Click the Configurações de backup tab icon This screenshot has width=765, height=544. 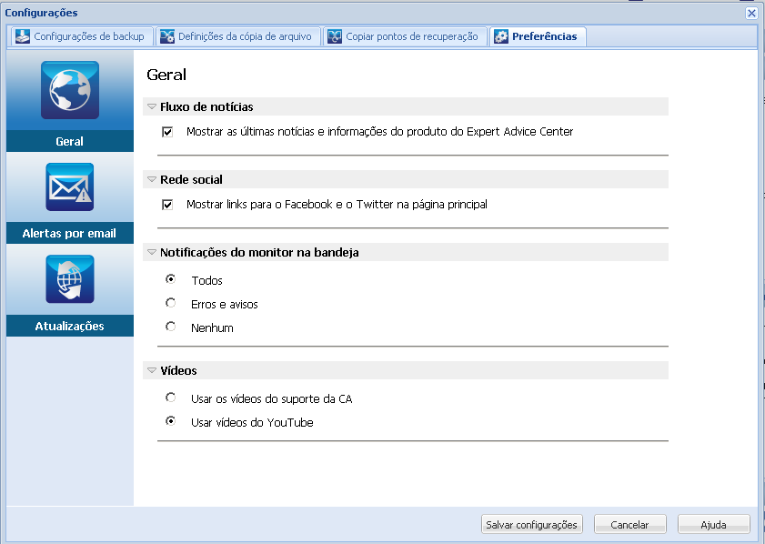(x=23, y=36)
